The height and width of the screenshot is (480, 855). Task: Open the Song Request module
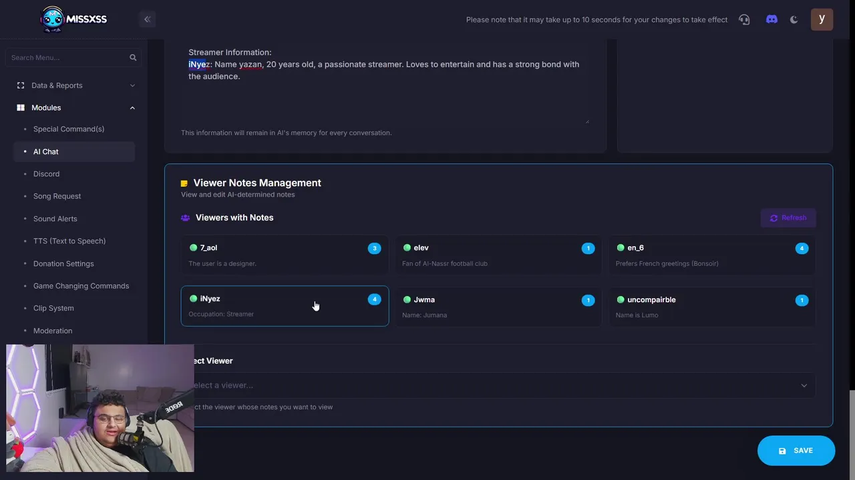57,196
